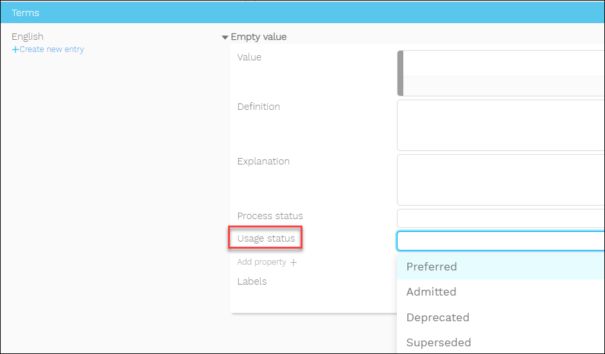Click inside the Explanation text area
The width and height of the screenshot is (605, 354).
[501, 179]
